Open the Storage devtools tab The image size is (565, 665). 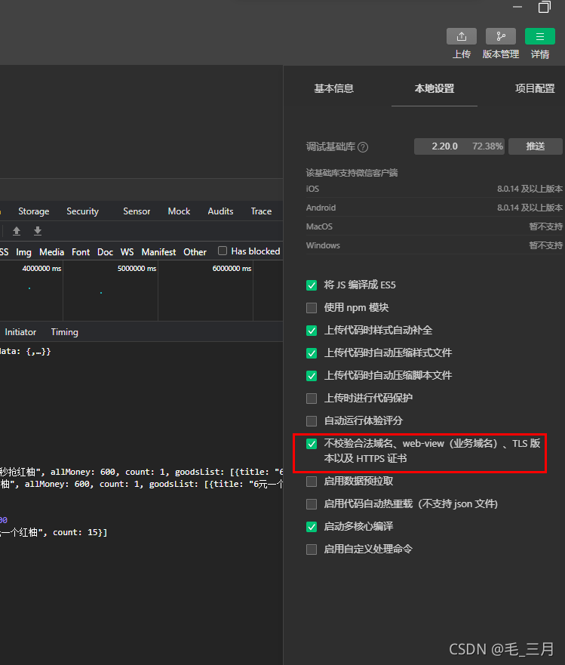tap(33, 211)
